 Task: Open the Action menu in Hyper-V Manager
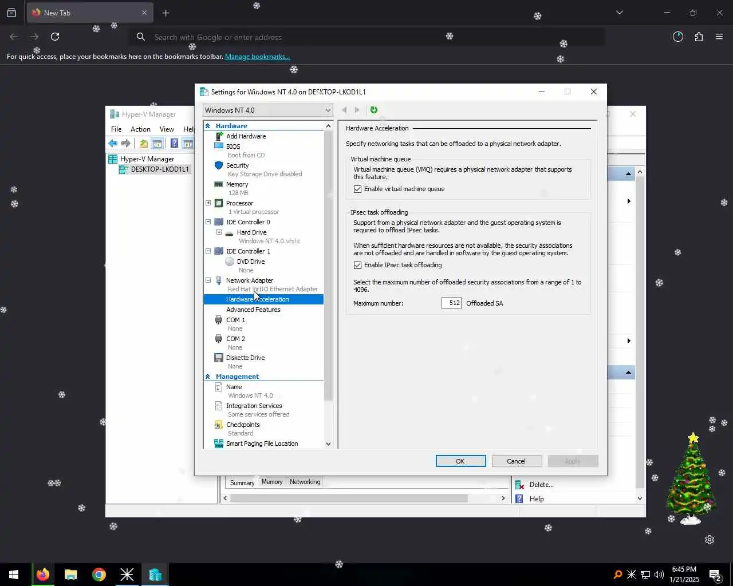pos(140,129)
